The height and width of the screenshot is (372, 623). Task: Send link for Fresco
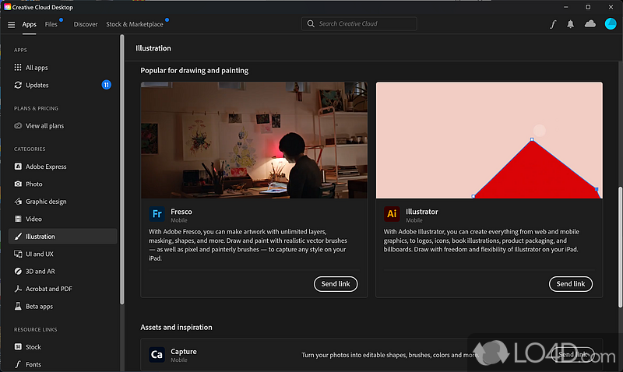[x=336, y=284]
